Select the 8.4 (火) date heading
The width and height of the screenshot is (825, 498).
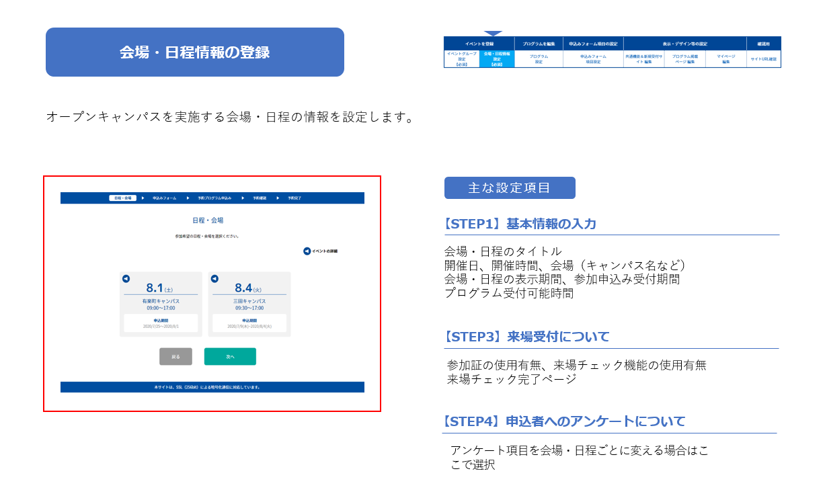point(249,288)
